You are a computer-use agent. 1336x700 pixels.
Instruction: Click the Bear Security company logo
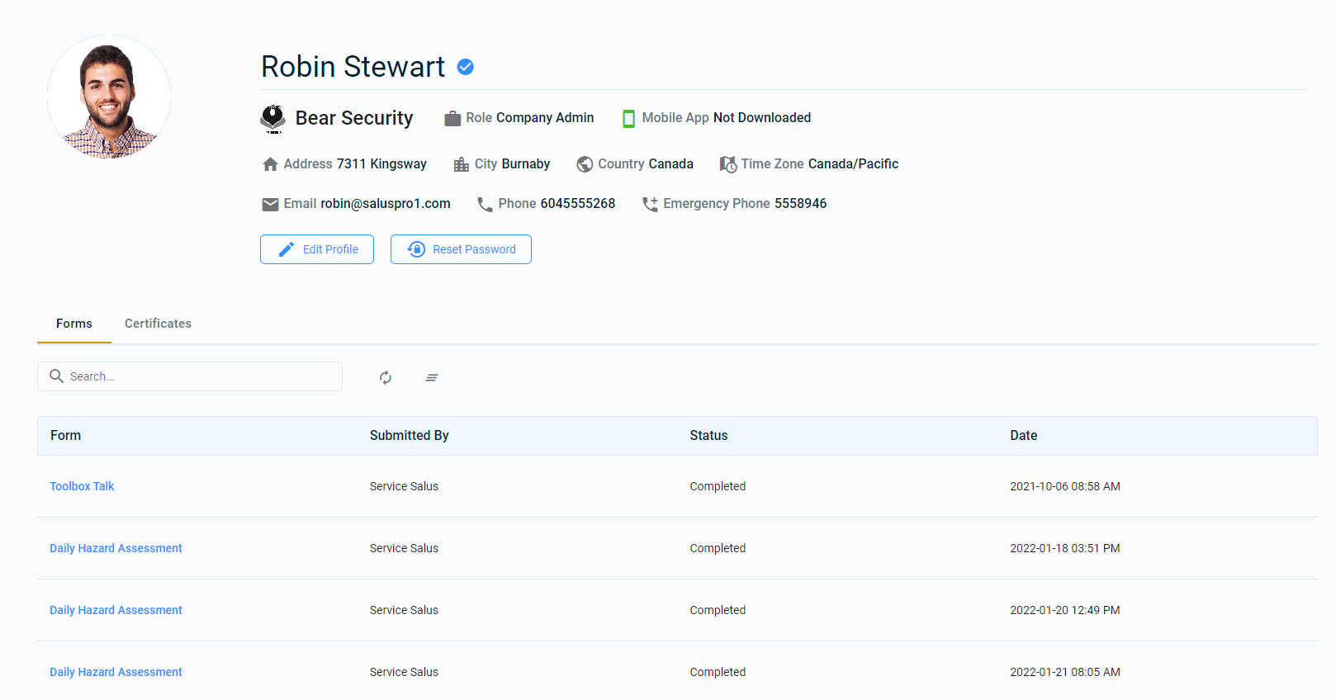[x=272, y=119]
